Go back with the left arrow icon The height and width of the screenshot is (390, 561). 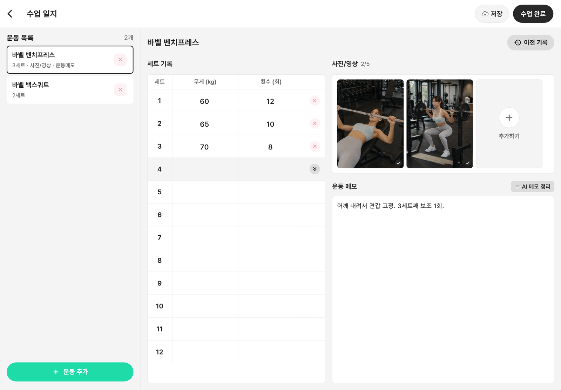click(10, 14)
